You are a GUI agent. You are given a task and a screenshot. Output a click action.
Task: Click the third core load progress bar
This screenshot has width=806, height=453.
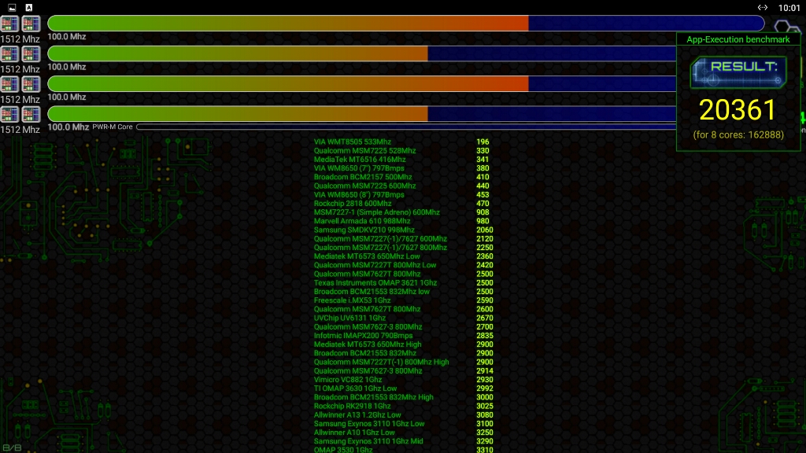pyautogui.click(x=362, y=83)
